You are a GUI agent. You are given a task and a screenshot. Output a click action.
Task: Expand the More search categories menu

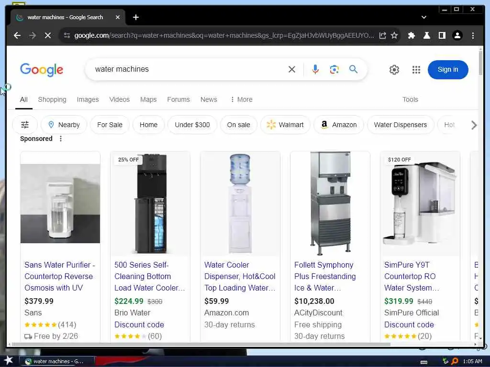[241, 99]
